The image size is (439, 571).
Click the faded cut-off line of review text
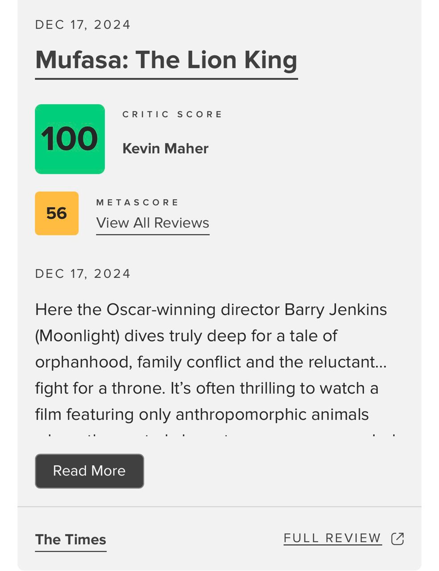(x=214, y=436)
